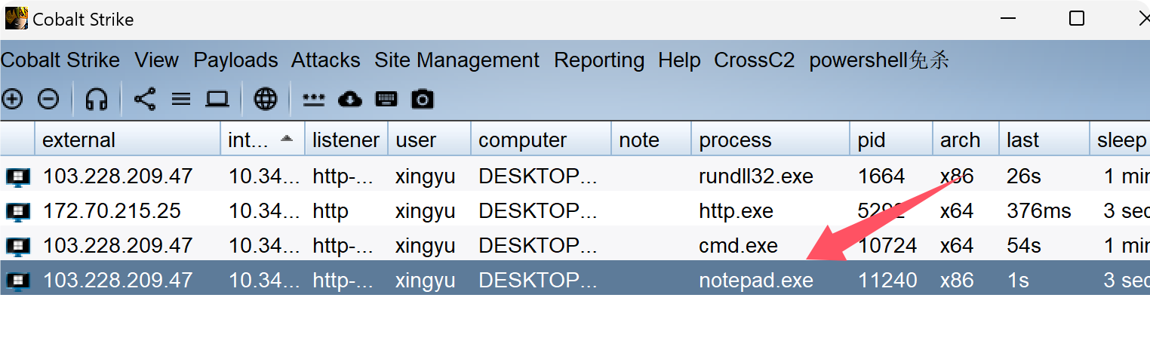Open the Help menu

click(679, 60)
